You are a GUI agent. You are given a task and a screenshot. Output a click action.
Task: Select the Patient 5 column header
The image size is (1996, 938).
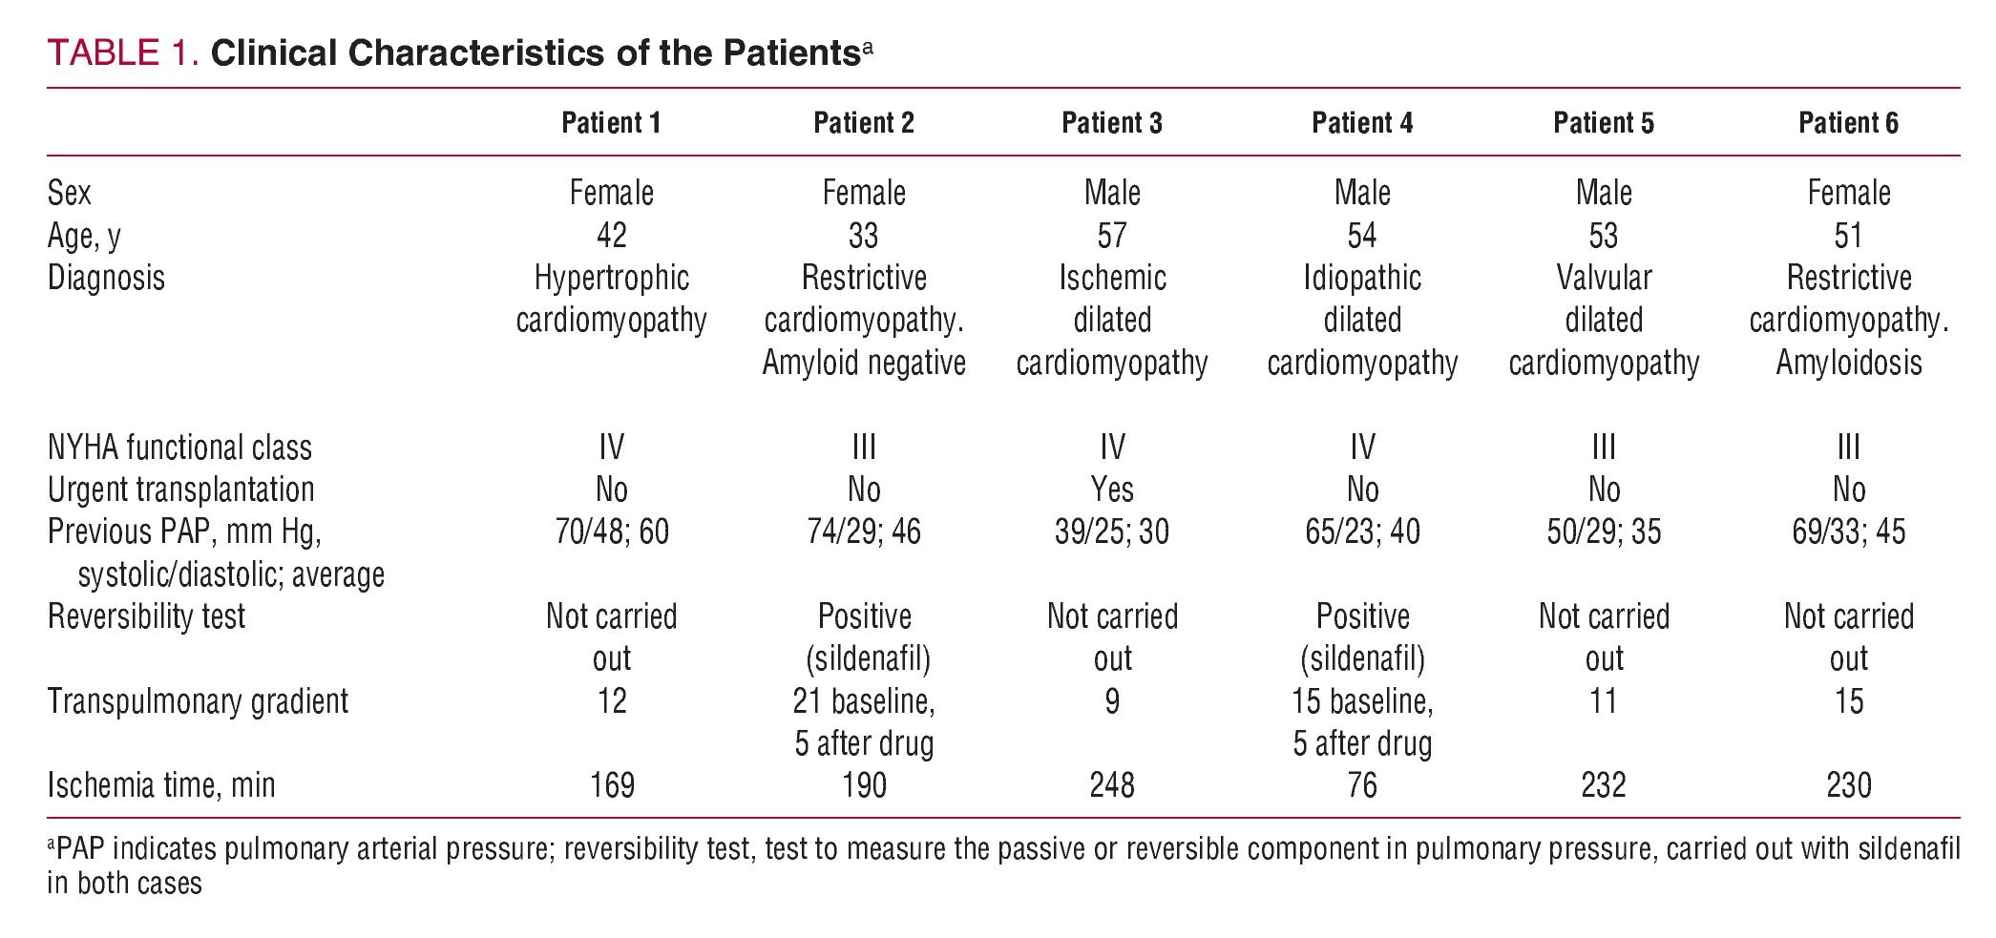[x=1604, y=123]
